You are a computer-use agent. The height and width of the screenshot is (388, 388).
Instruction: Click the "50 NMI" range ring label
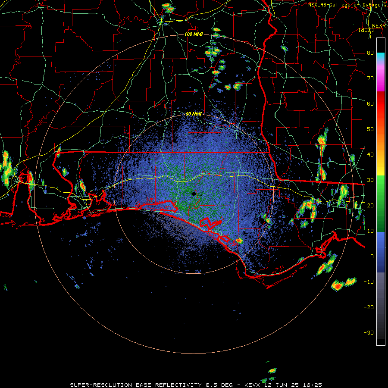tap(194, 114)
